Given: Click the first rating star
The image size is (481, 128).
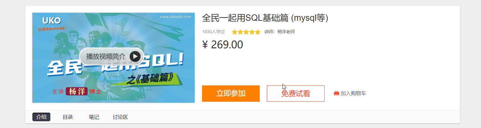Looking at the screenshot, I should tap(234, 32).
